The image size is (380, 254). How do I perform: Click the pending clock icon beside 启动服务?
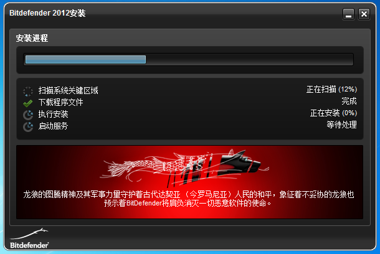click(x=28, y=126)
